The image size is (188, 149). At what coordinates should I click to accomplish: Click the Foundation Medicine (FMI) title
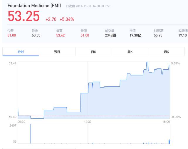click(34, 6)
